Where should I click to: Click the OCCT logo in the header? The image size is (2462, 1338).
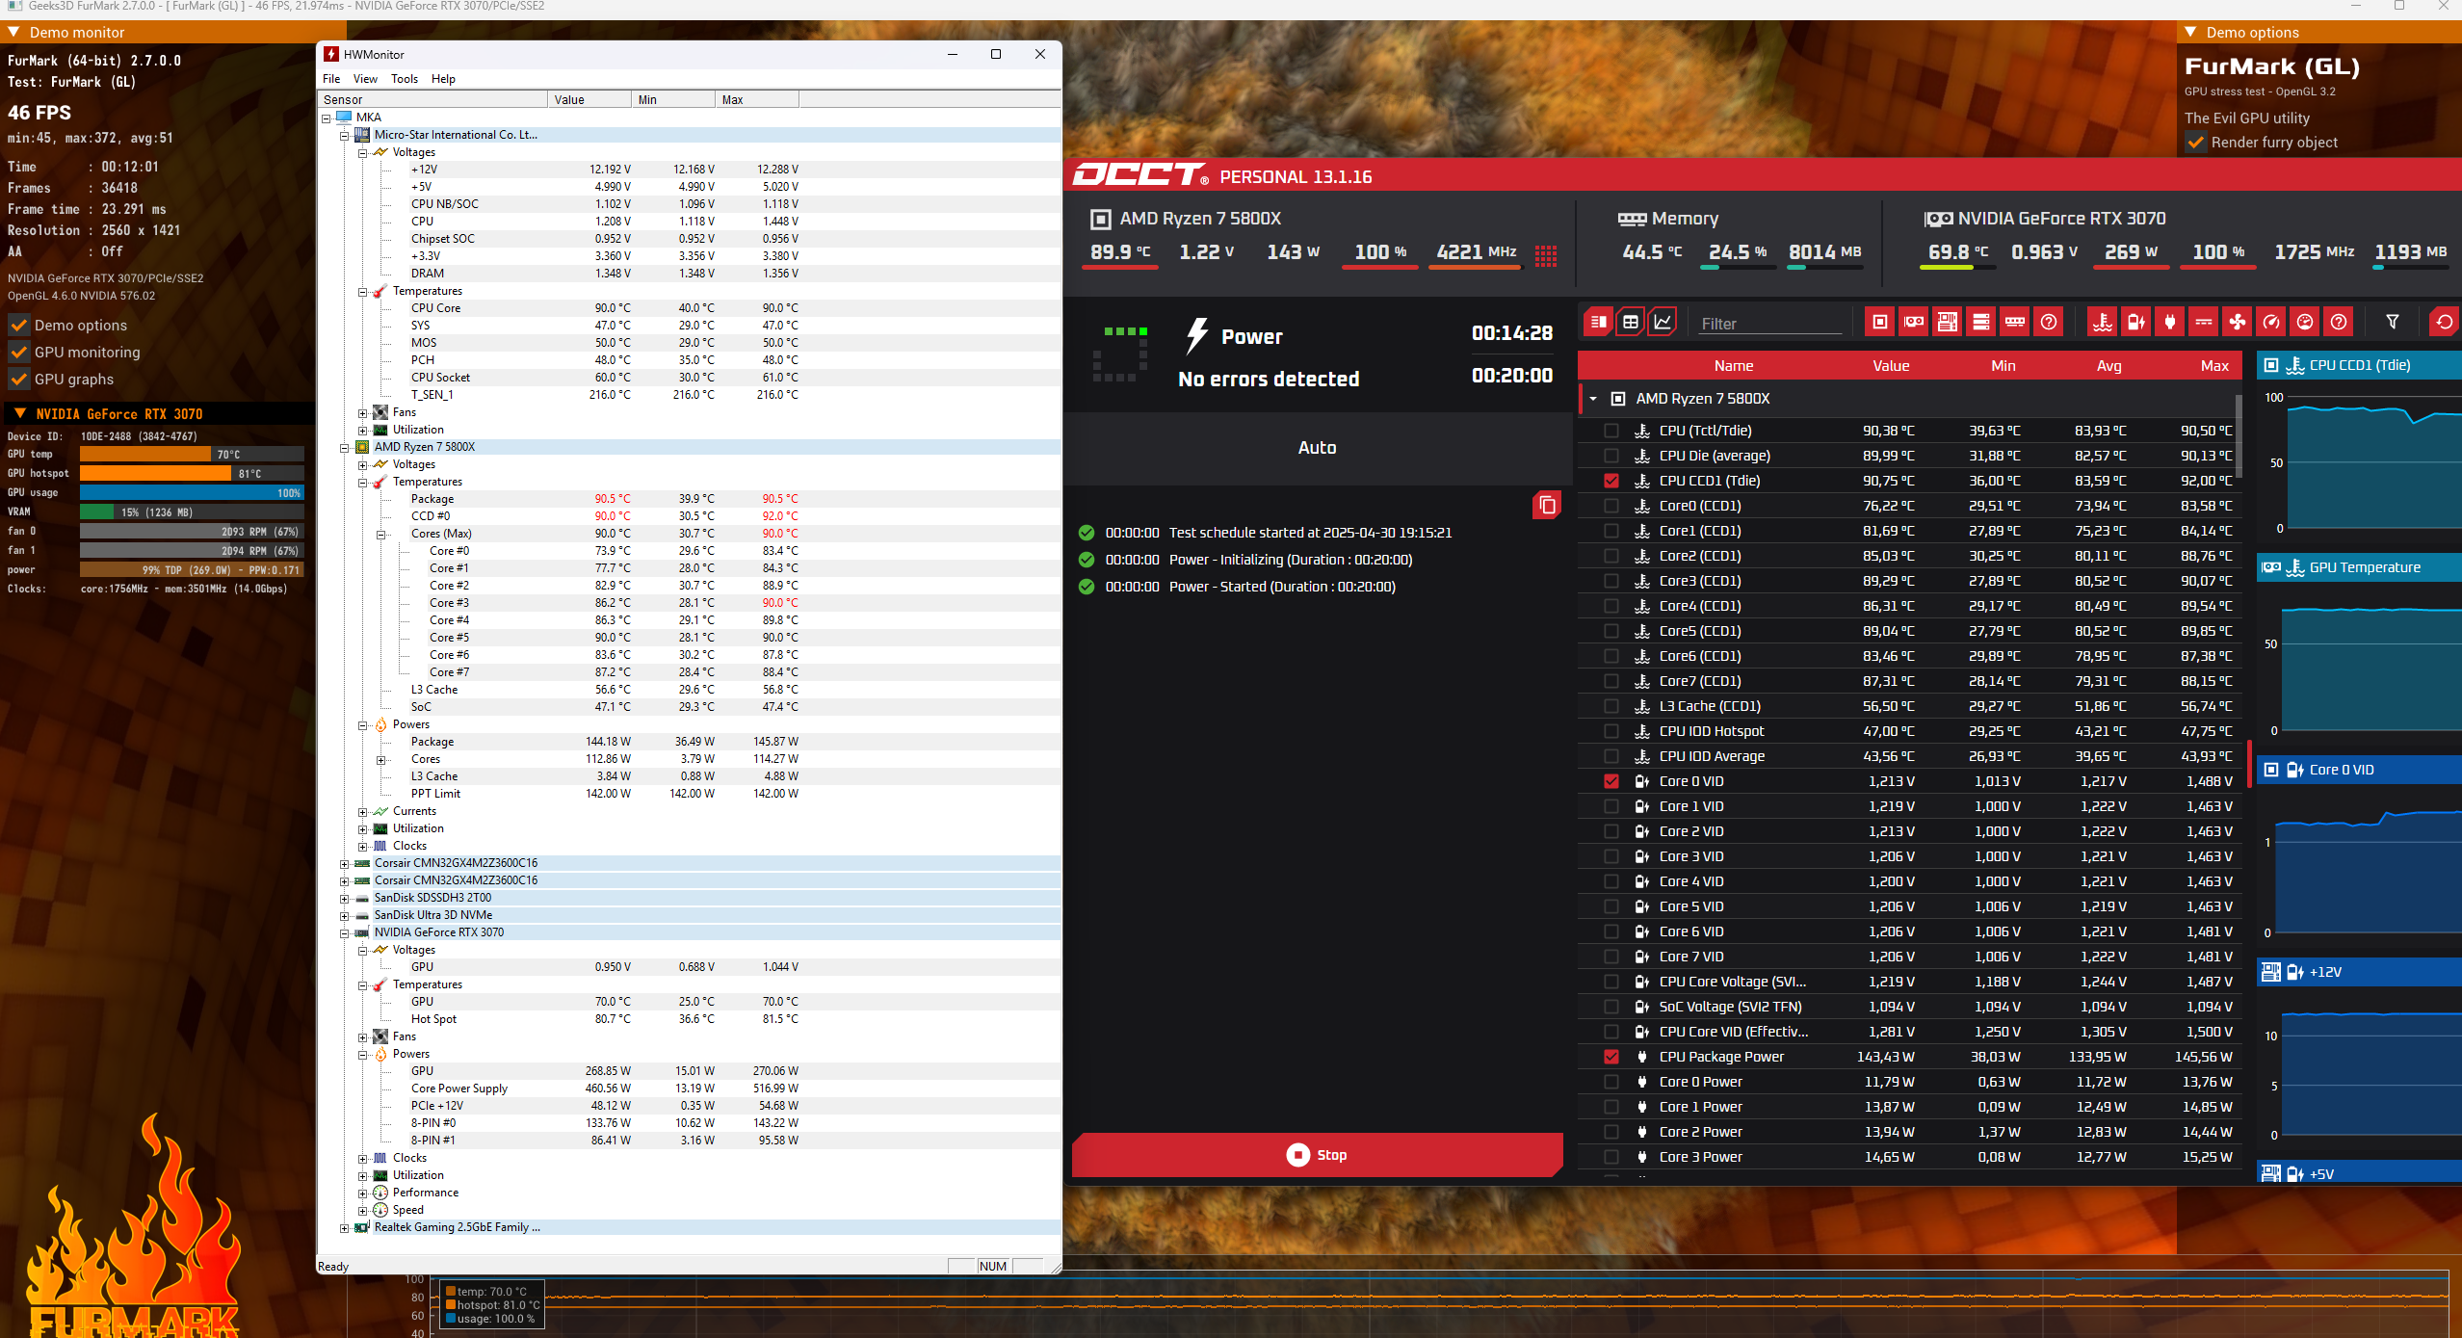coord(1141,175)
